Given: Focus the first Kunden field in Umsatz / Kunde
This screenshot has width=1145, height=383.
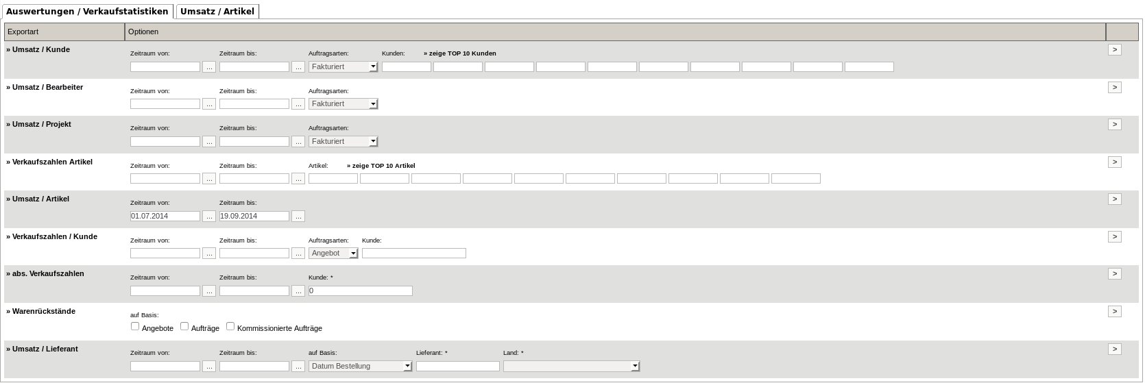Looking at the screenshot, I should coord(407,66).
